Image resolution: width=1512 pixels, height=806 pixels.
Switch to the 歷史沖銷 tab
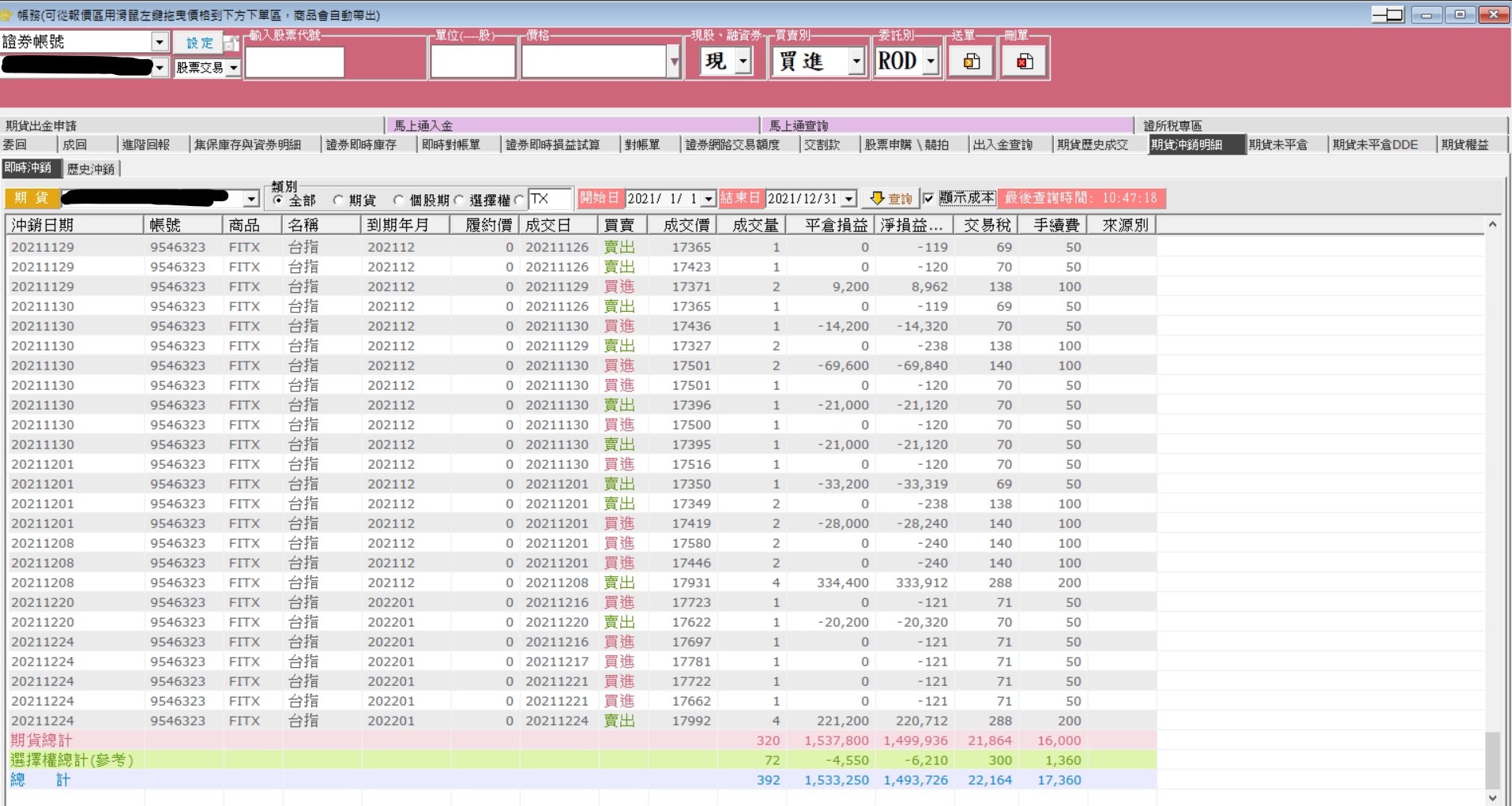pos(91,168)
